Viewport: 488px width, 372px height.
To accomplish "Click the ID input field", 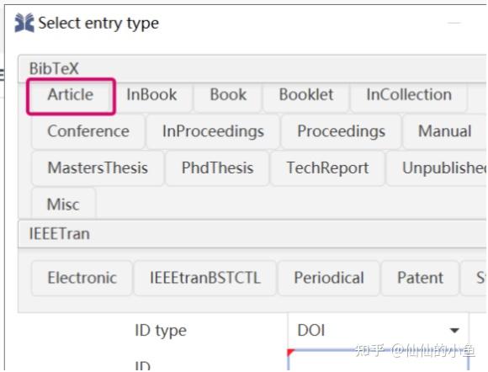I will tap(378, 360).
